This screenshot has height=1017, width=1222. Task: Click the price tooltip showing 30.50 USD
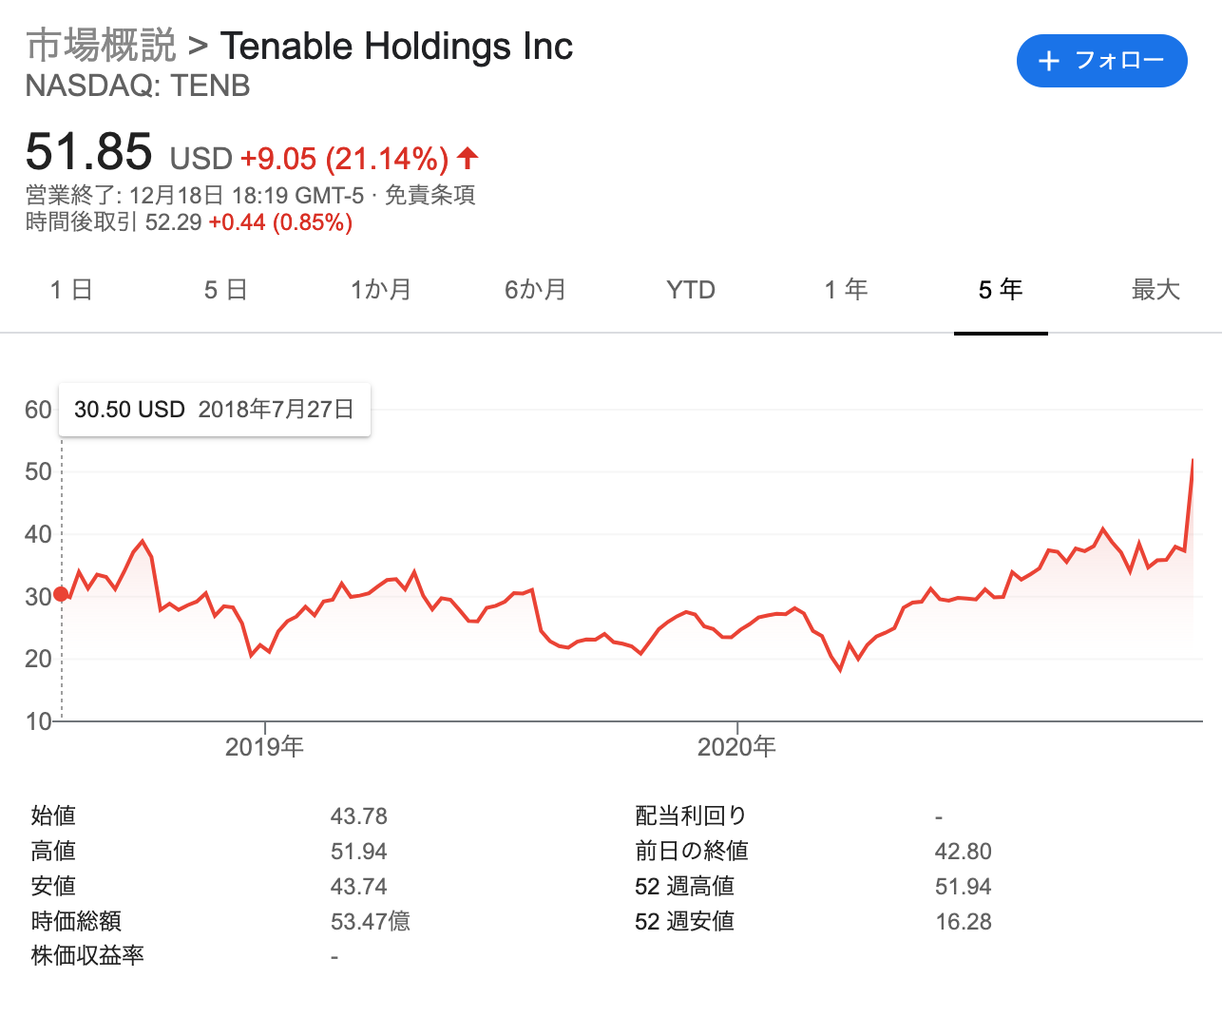pos(214,409)
